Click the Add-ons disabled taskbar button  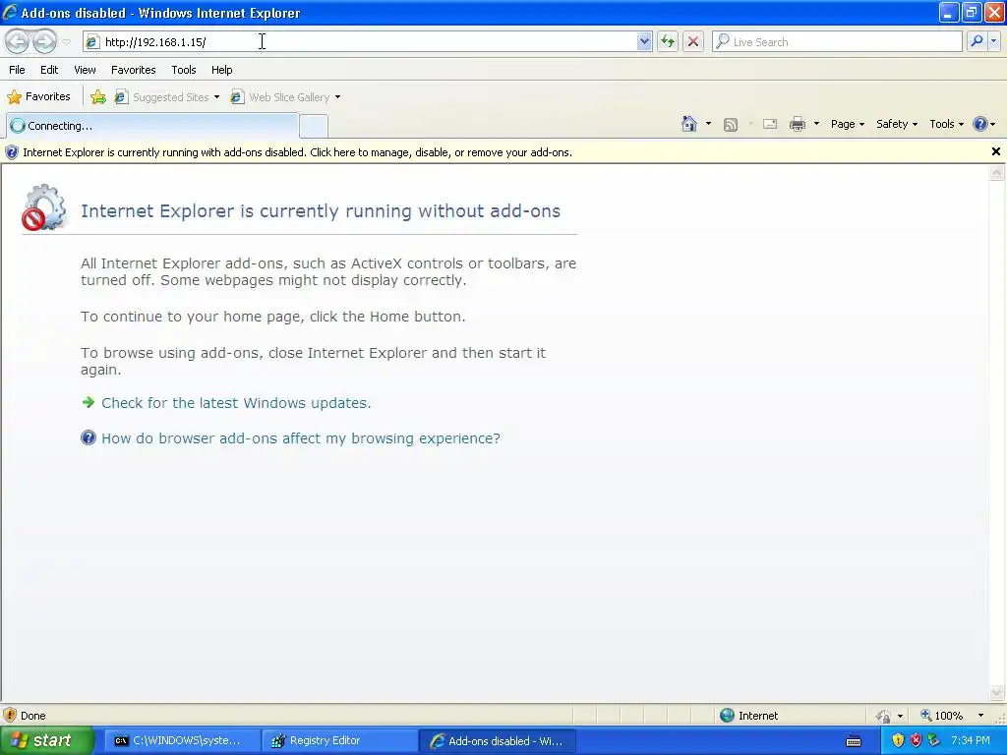498,740
